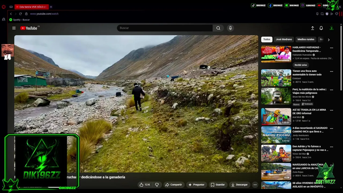
Task: Click channel name Victor del Mar
Action: pos(299,154)
